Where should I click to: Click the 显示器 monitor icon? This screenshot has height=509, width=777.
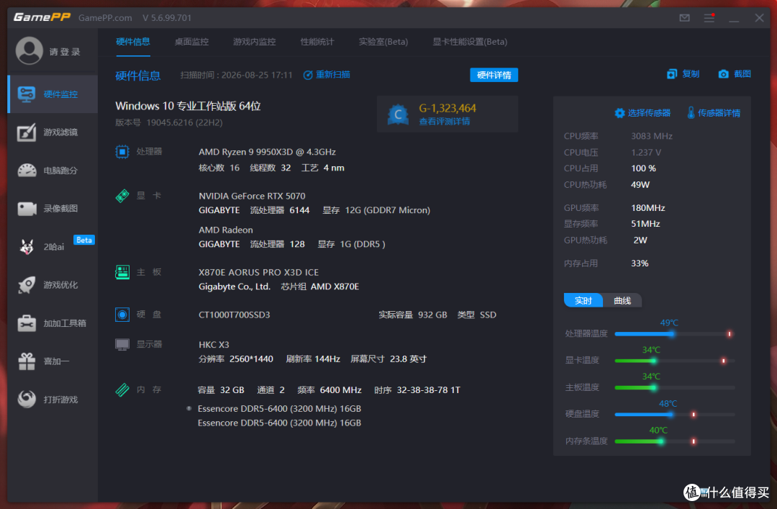point(122,344)
